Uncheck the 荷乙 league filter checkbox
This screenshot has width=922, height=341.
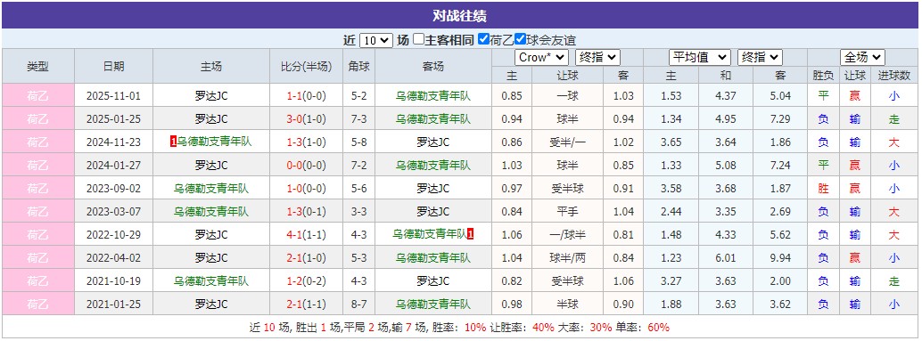[483, 40]
